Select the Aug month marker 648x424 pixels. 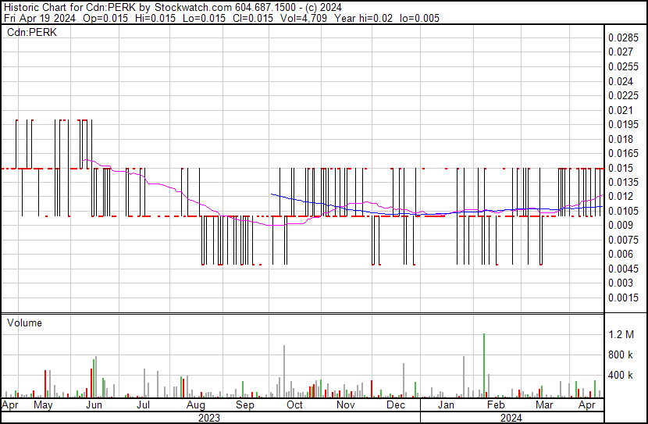[196, 406]
